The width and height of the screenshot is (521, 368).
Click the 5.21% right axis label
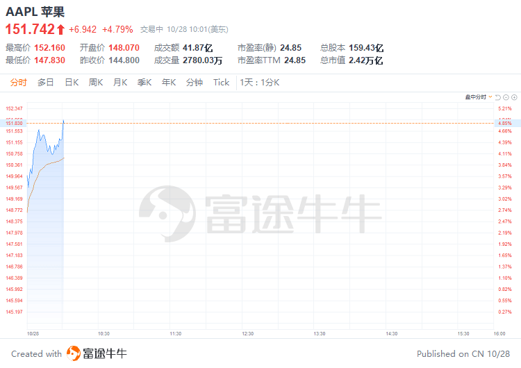(505, 108)
